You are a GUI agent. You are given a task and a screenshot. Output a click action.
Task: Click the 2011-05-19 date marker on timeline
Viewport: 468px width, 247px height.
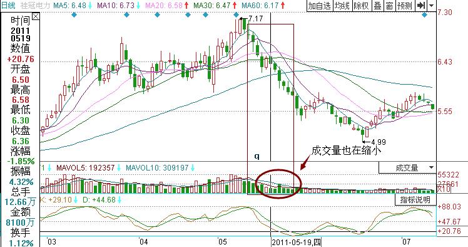point(296,242)
